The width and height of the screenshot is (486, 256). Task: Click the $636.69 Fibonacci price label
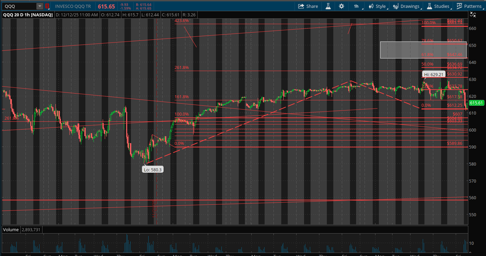click(x=454, y=64)
